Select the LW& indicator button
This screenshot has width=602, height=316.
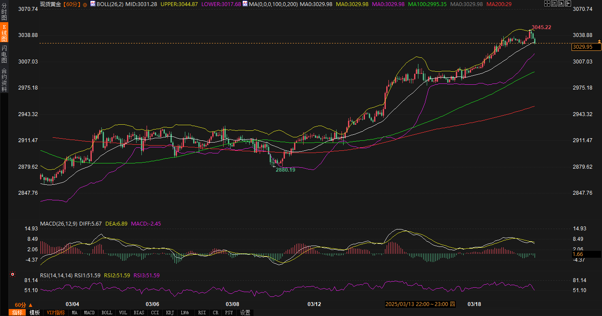[185, 313]
